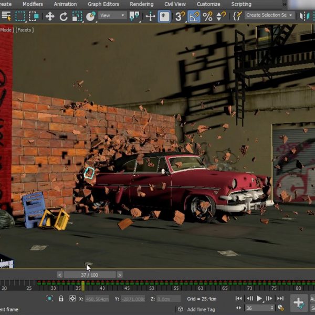Open the Graph Editors menu
This screenshot has width=315, height=315.
tap(102, 4)
